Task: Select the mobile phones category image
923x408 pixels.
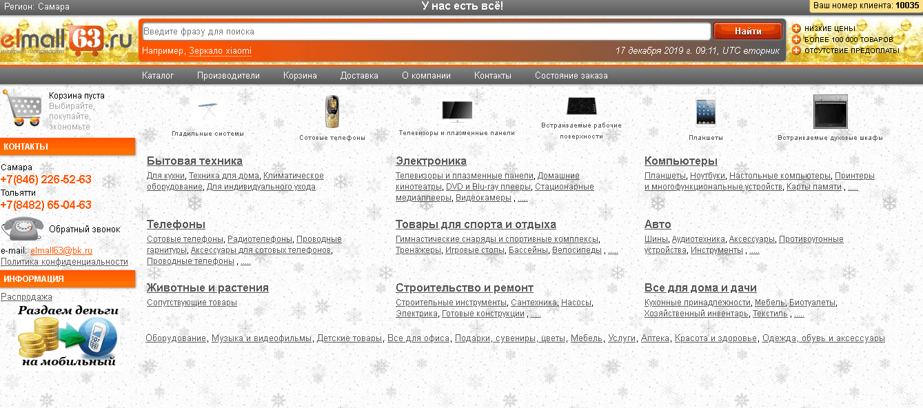Action: coord(332,110)
